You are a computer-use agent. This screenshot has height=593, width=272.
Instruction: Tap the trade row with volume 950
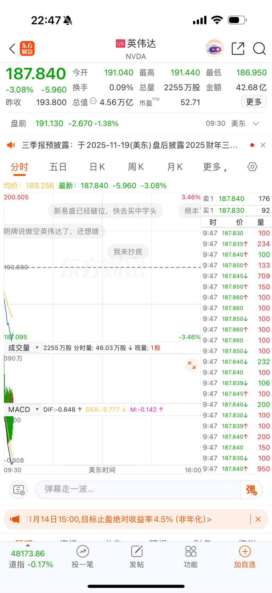pos(236,469)
